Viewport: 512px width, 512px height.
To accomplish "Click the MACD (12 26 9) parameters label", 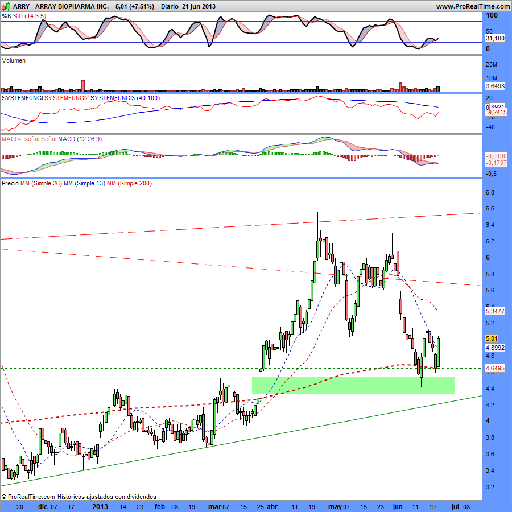I will point(80,139).
